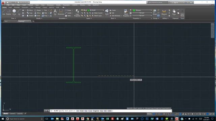Click the Leader annotation tool
216x121 pixels.
pos(68,13)
